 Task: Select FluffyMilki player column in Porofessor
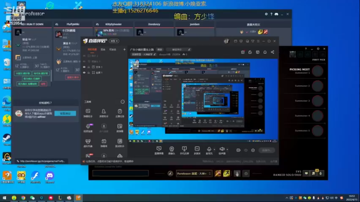(x=73, y=24)
